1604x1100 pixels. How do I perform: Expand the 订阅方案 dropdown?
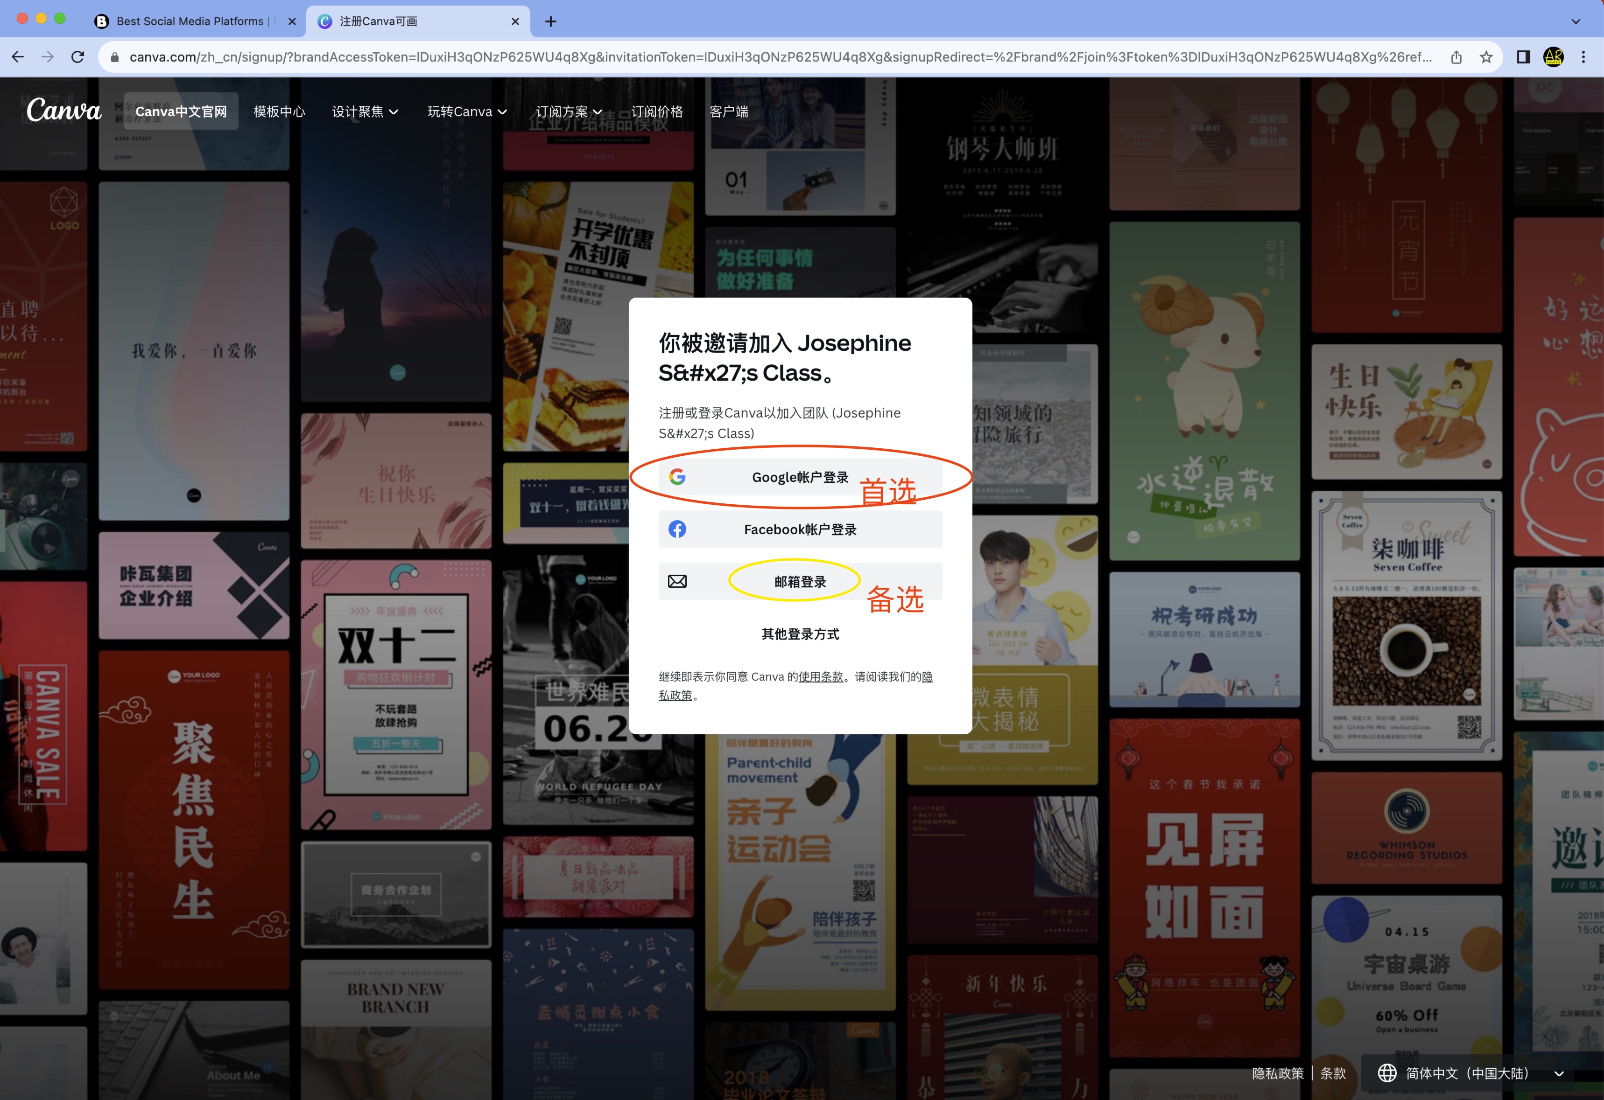point(570,111)
